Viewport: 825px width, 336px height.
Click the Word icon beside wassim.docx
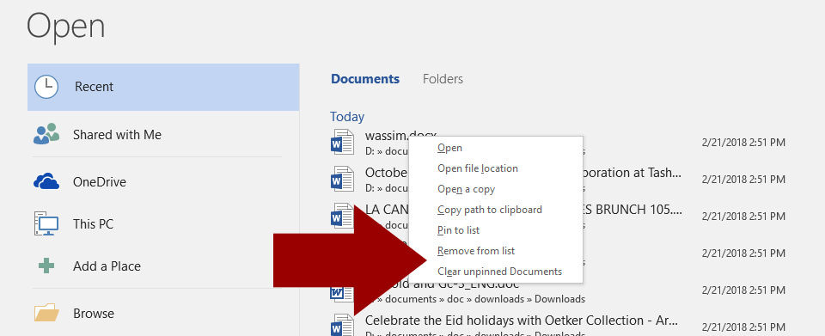click(x=343, y=142)
